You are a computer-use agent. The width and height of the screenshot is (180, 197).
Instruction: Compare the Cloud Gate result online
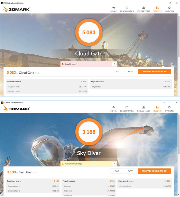[x=154, y=72]
